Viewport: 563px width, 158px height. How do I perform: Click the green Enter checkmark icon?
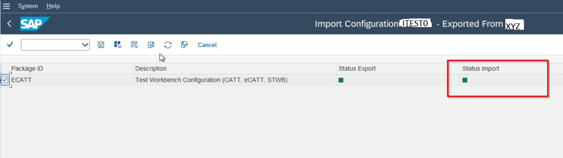click(x=10, y=44)
